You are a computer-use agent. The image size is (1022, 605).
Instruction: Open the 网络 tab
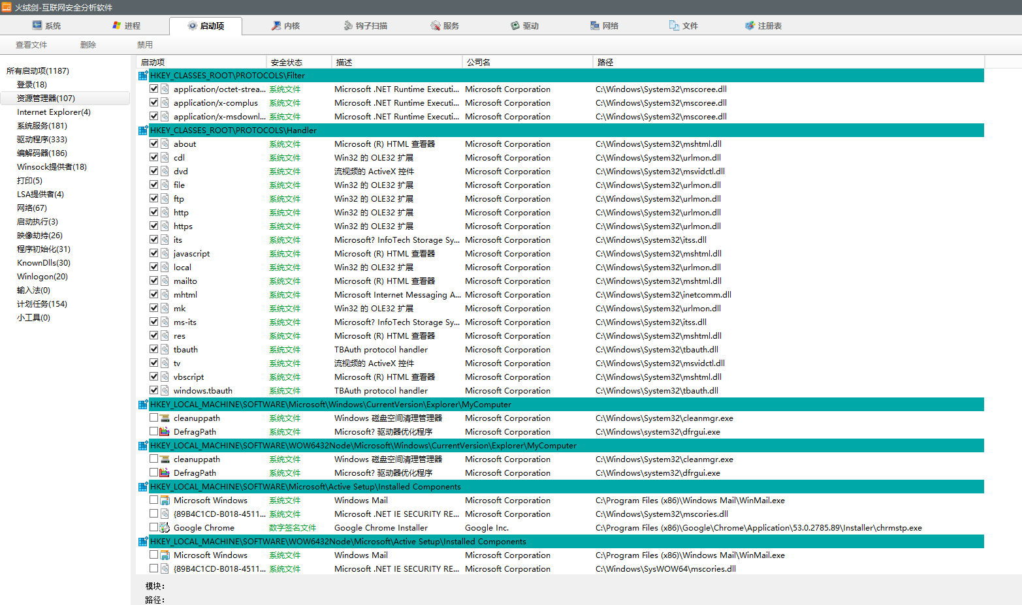604,26
